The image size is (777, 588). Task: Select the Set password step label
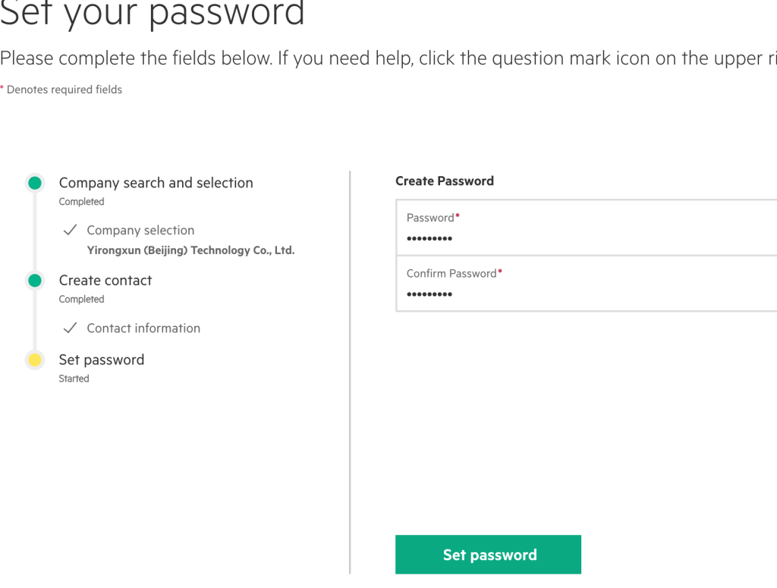point(102,360)
